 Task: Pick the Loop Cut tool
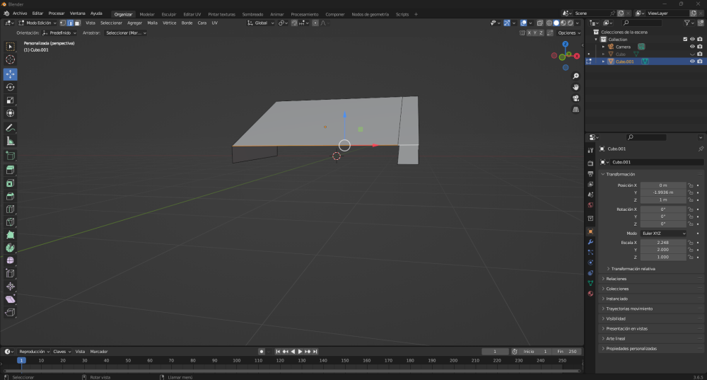tap(11, 209)
